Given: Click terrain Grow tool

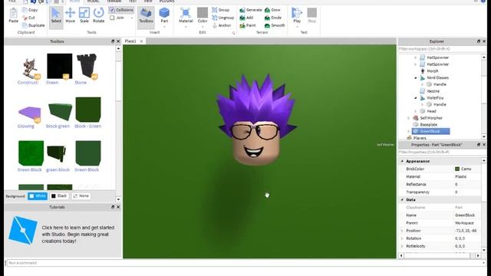Looking at the screenshot, I should point(272,10).
